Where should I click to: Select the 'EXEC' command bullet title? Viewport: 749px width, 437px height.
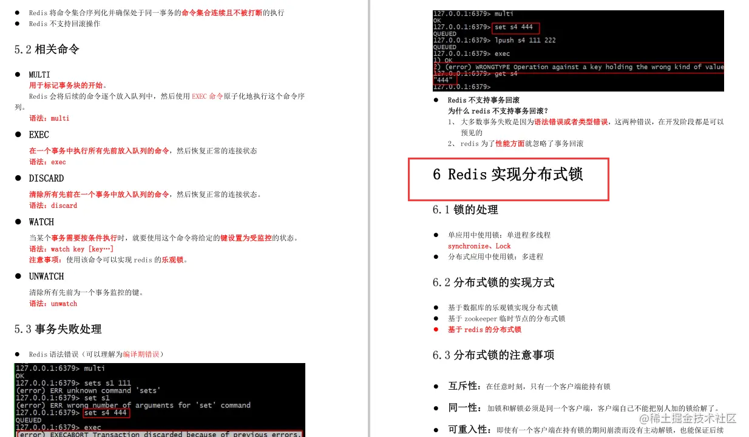pos(39,135)
